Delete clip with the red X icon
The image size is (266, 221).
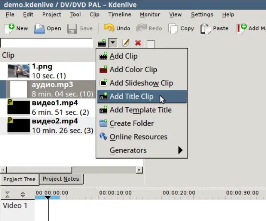click(138, 43)
